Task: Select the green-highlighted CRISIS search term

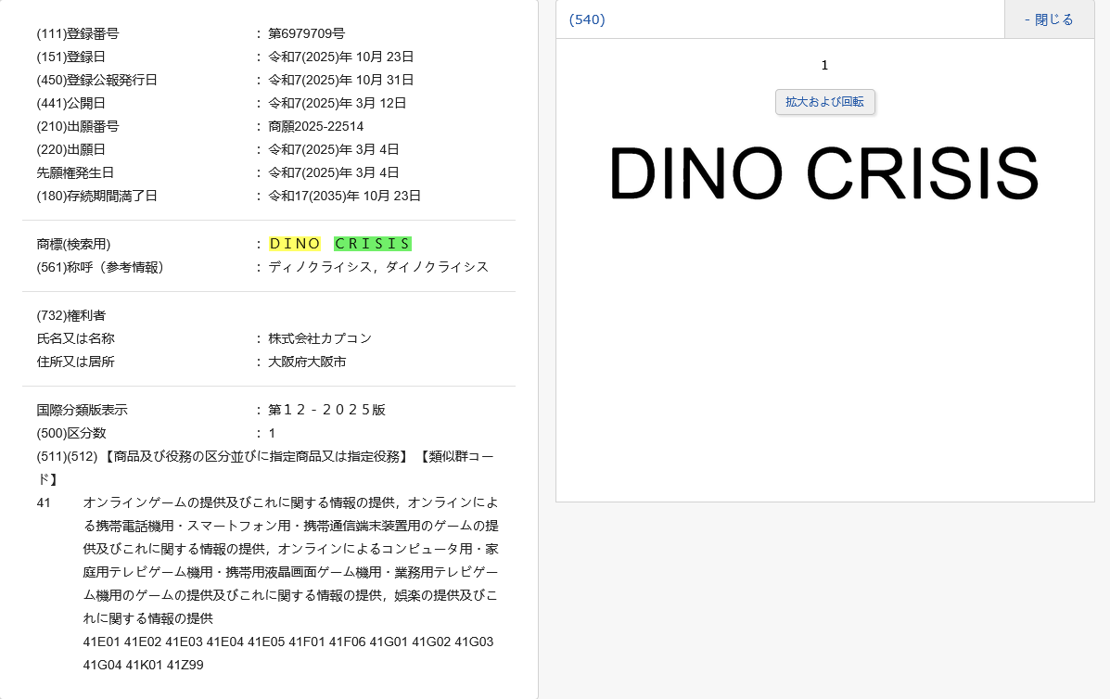Action: click(x=373, y=244)
